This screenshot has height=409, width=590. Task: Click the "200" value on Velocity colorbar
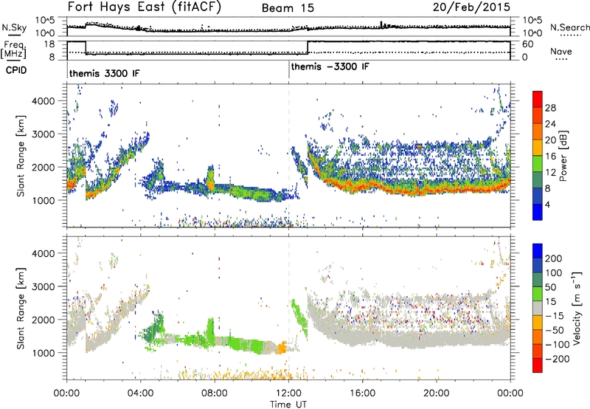coord(553,258)
